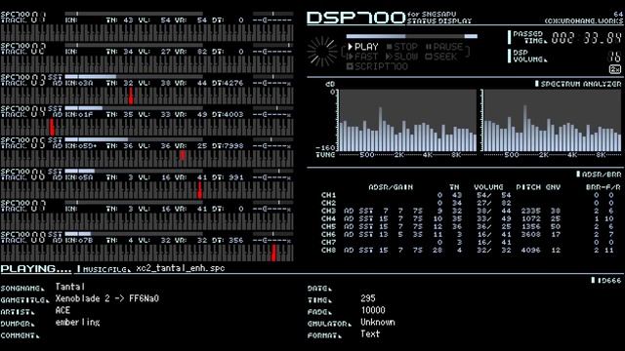Screen dimensions: 625x351
Task: Click the red active key on Track 06 keyboard
Action: pos(199,190)
